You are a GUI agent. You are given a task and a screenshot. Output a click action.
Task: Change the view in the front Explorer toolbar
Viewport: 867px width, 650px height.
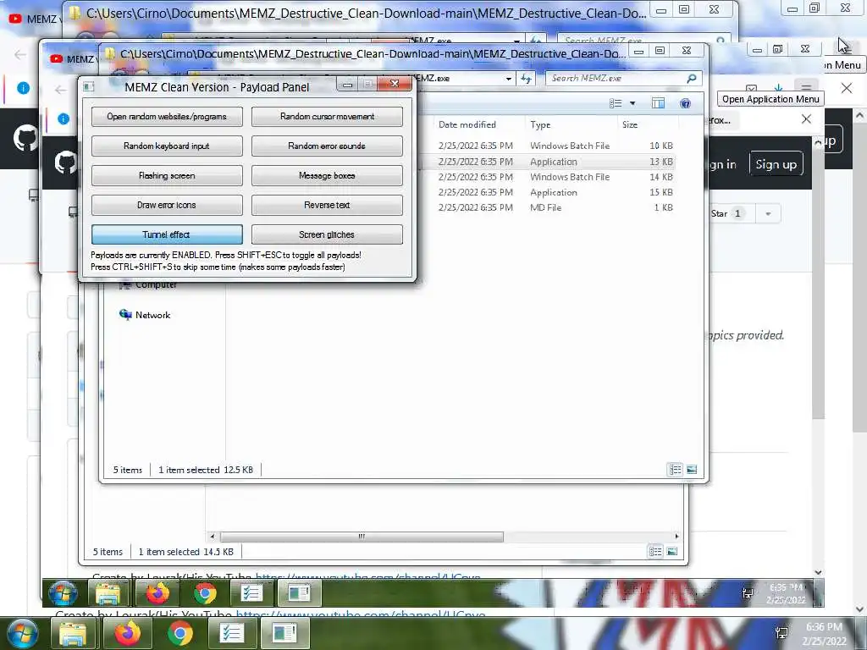point(616,103)
